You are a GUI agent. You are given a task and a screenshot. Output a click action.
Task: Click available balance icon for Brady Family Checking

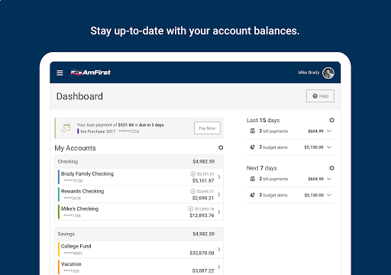pyautogui.click(x=192, y=174)
